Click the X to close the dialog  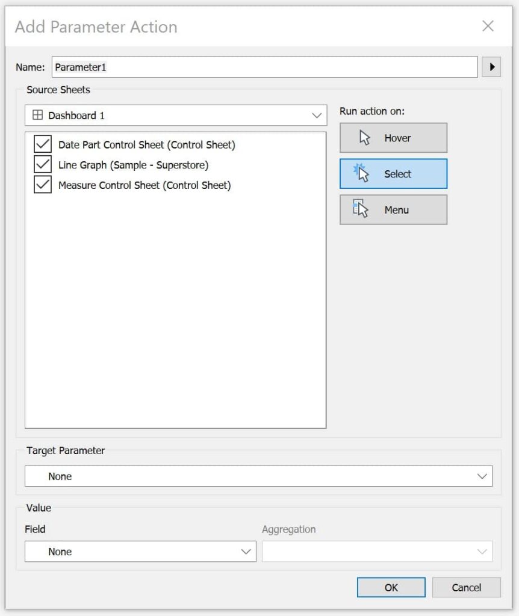[488, 26]
